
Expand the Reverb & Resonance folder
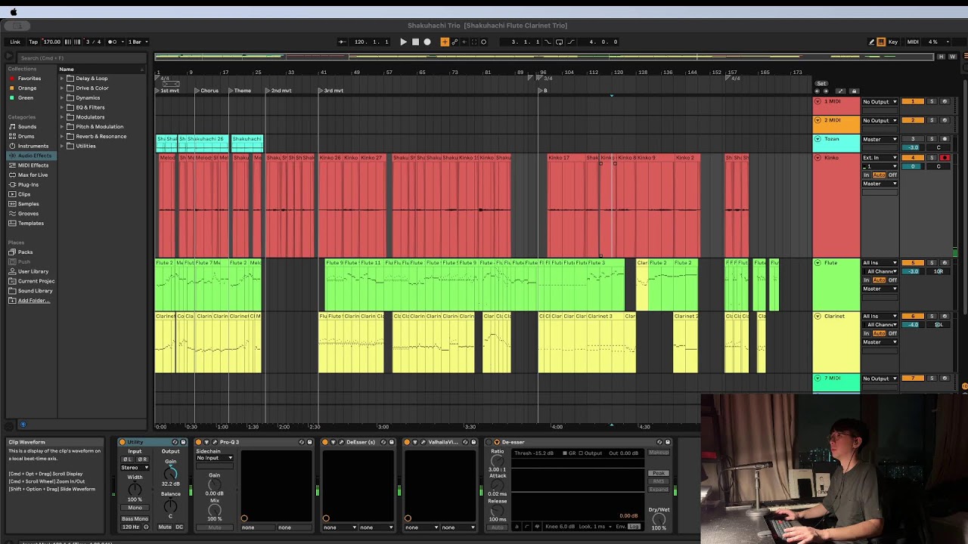[63, 137]
